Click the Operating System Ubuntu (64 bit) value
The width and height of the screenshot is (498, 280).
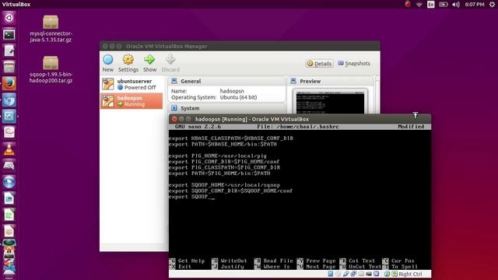tap(239, 97)
